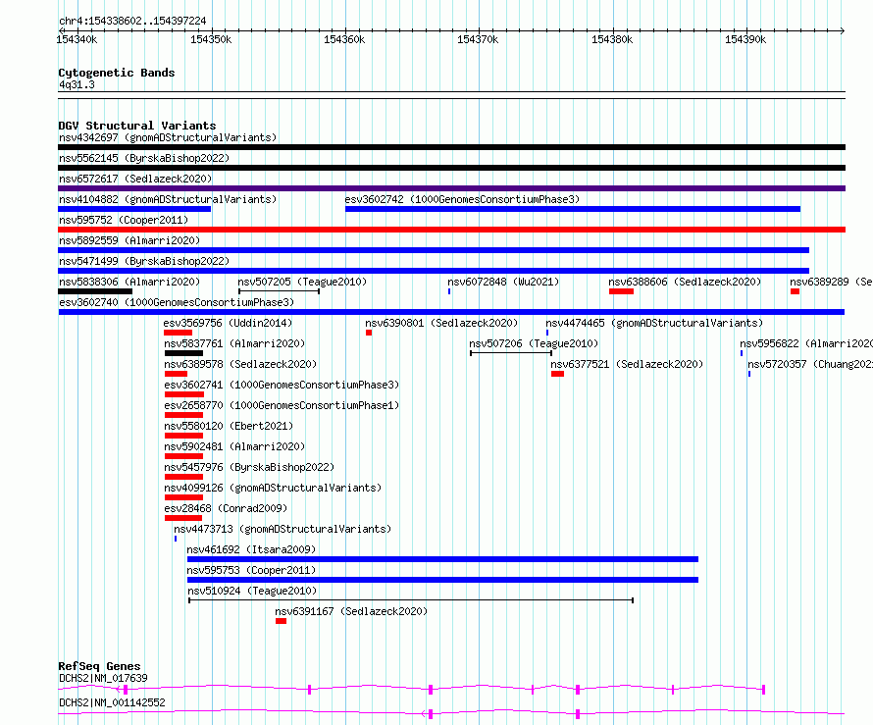The height and width of the screenshot is (725, 873).
Task: Open the RefSeq Genes track title
Action: point(99,666)
